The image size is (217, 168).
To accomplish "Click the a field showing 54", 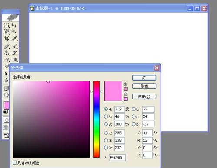I will coord(148,116).
